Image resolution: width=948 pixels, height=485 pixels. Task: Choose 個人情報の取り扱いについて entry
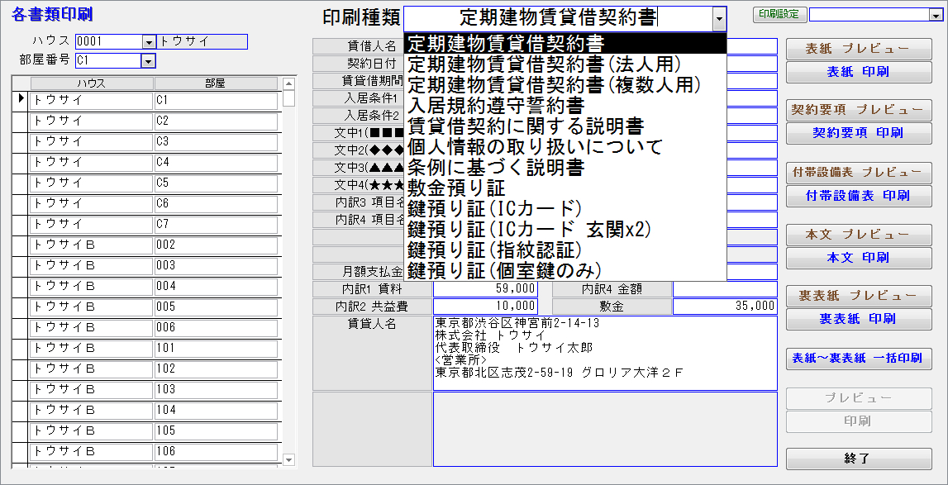coord(536,146)
